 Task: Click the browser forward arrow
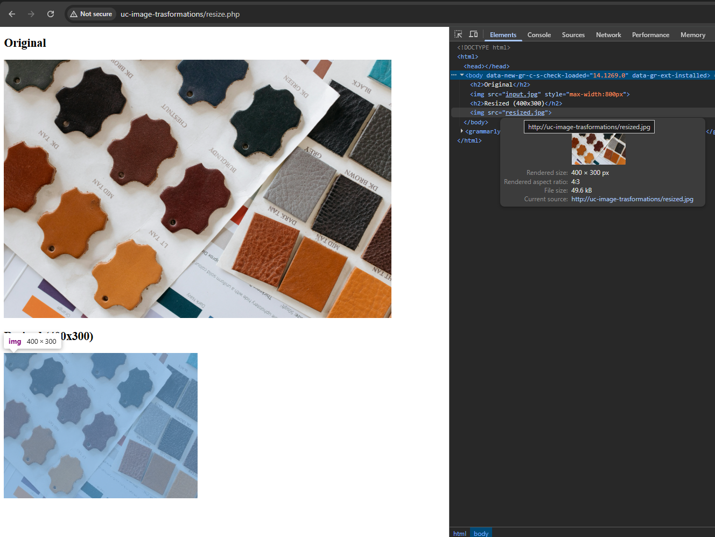(31, 14)
